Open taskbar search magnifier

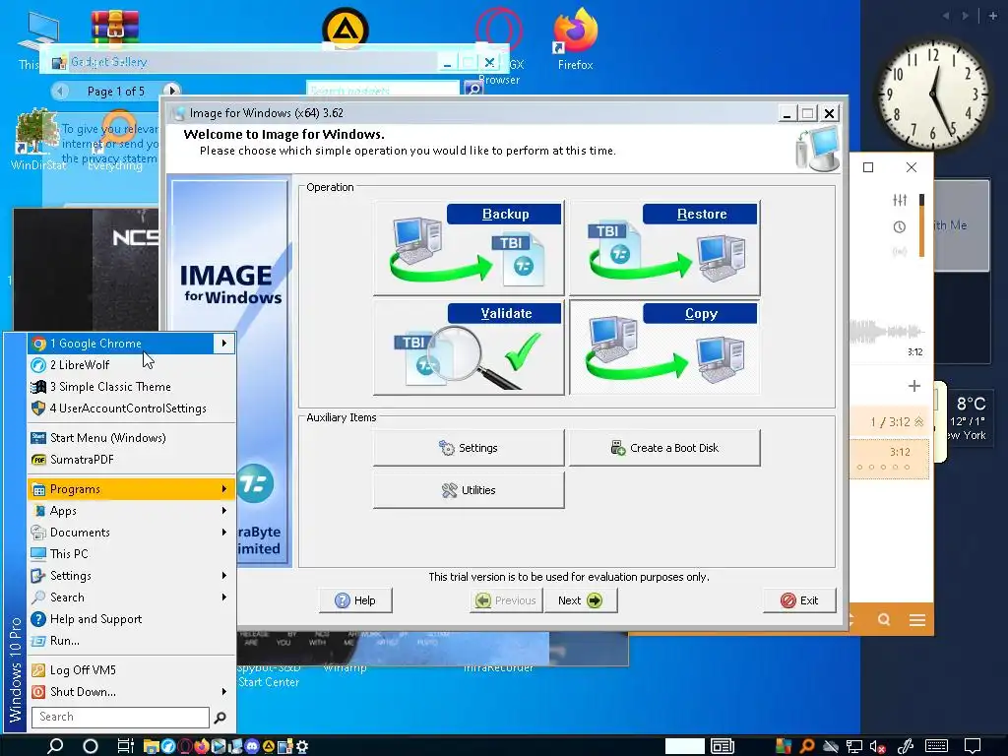(x=55, y=746)
